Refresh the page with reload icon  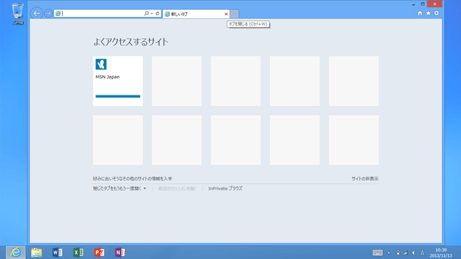157,14
